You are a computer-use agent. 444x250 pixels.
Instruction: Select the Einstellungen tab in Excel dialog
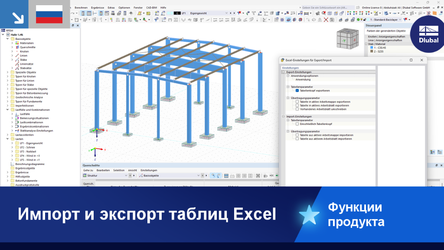(290, 68)
